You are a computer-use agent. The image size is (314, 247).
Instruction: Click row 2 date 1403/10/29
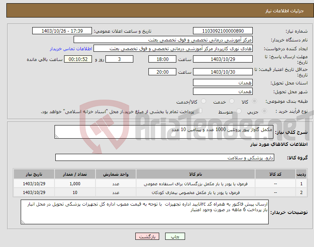(34, 192)
